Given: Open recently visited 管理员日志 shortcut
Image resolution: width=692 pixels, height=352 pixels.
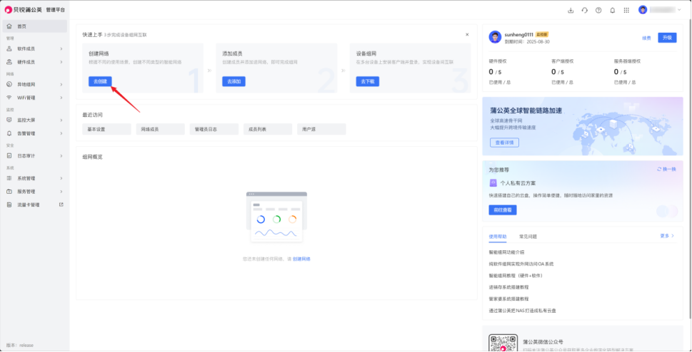Looking at the screenshot, I should click(214, 129).
